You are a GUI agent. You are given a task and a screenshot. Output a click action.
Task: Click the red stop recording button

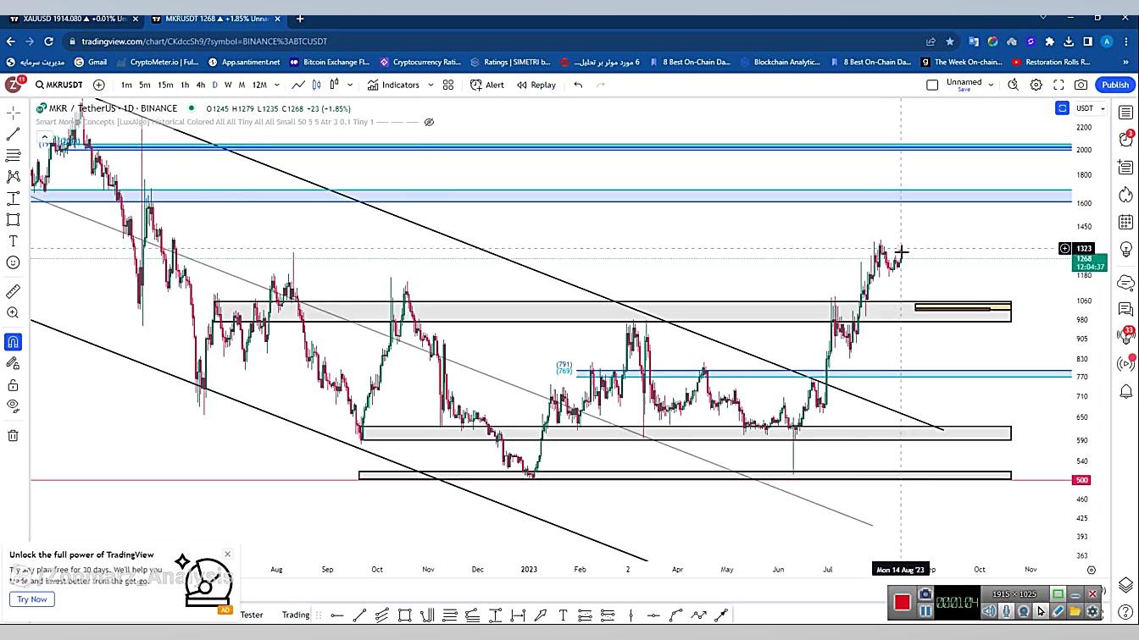[902, 602]
